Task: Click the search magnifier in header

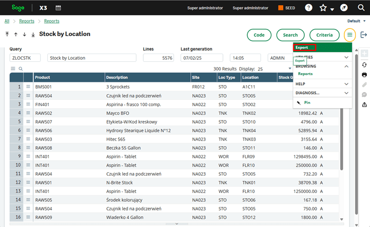Action: [361, 8]
